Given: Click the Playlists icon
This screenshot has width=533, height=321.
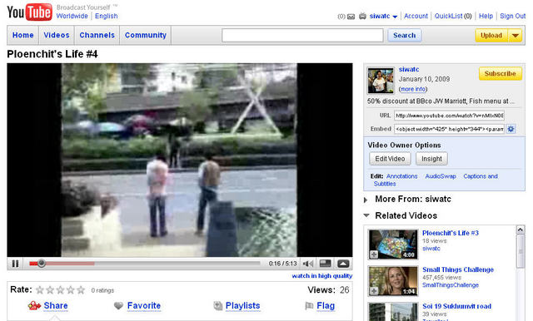Looking at the screenshot, I should (218, 306).
